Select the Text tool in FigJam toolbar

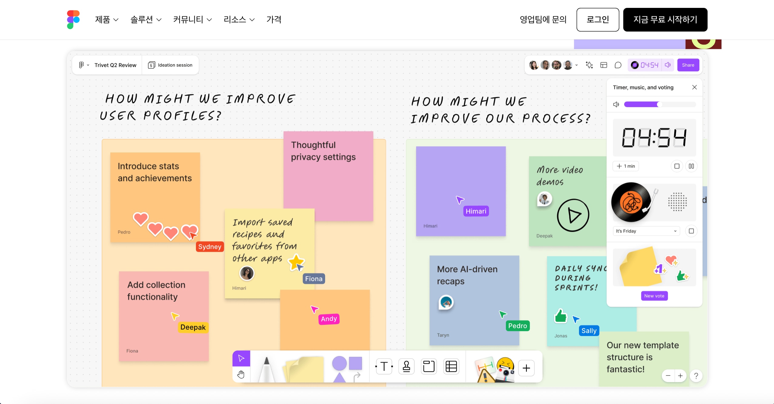[384, 366]
